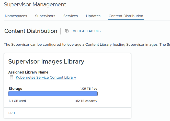Click the blue storage usage bar
This screenshot has height=121, width=170.
pyautogui.click(x=53, y=94)
